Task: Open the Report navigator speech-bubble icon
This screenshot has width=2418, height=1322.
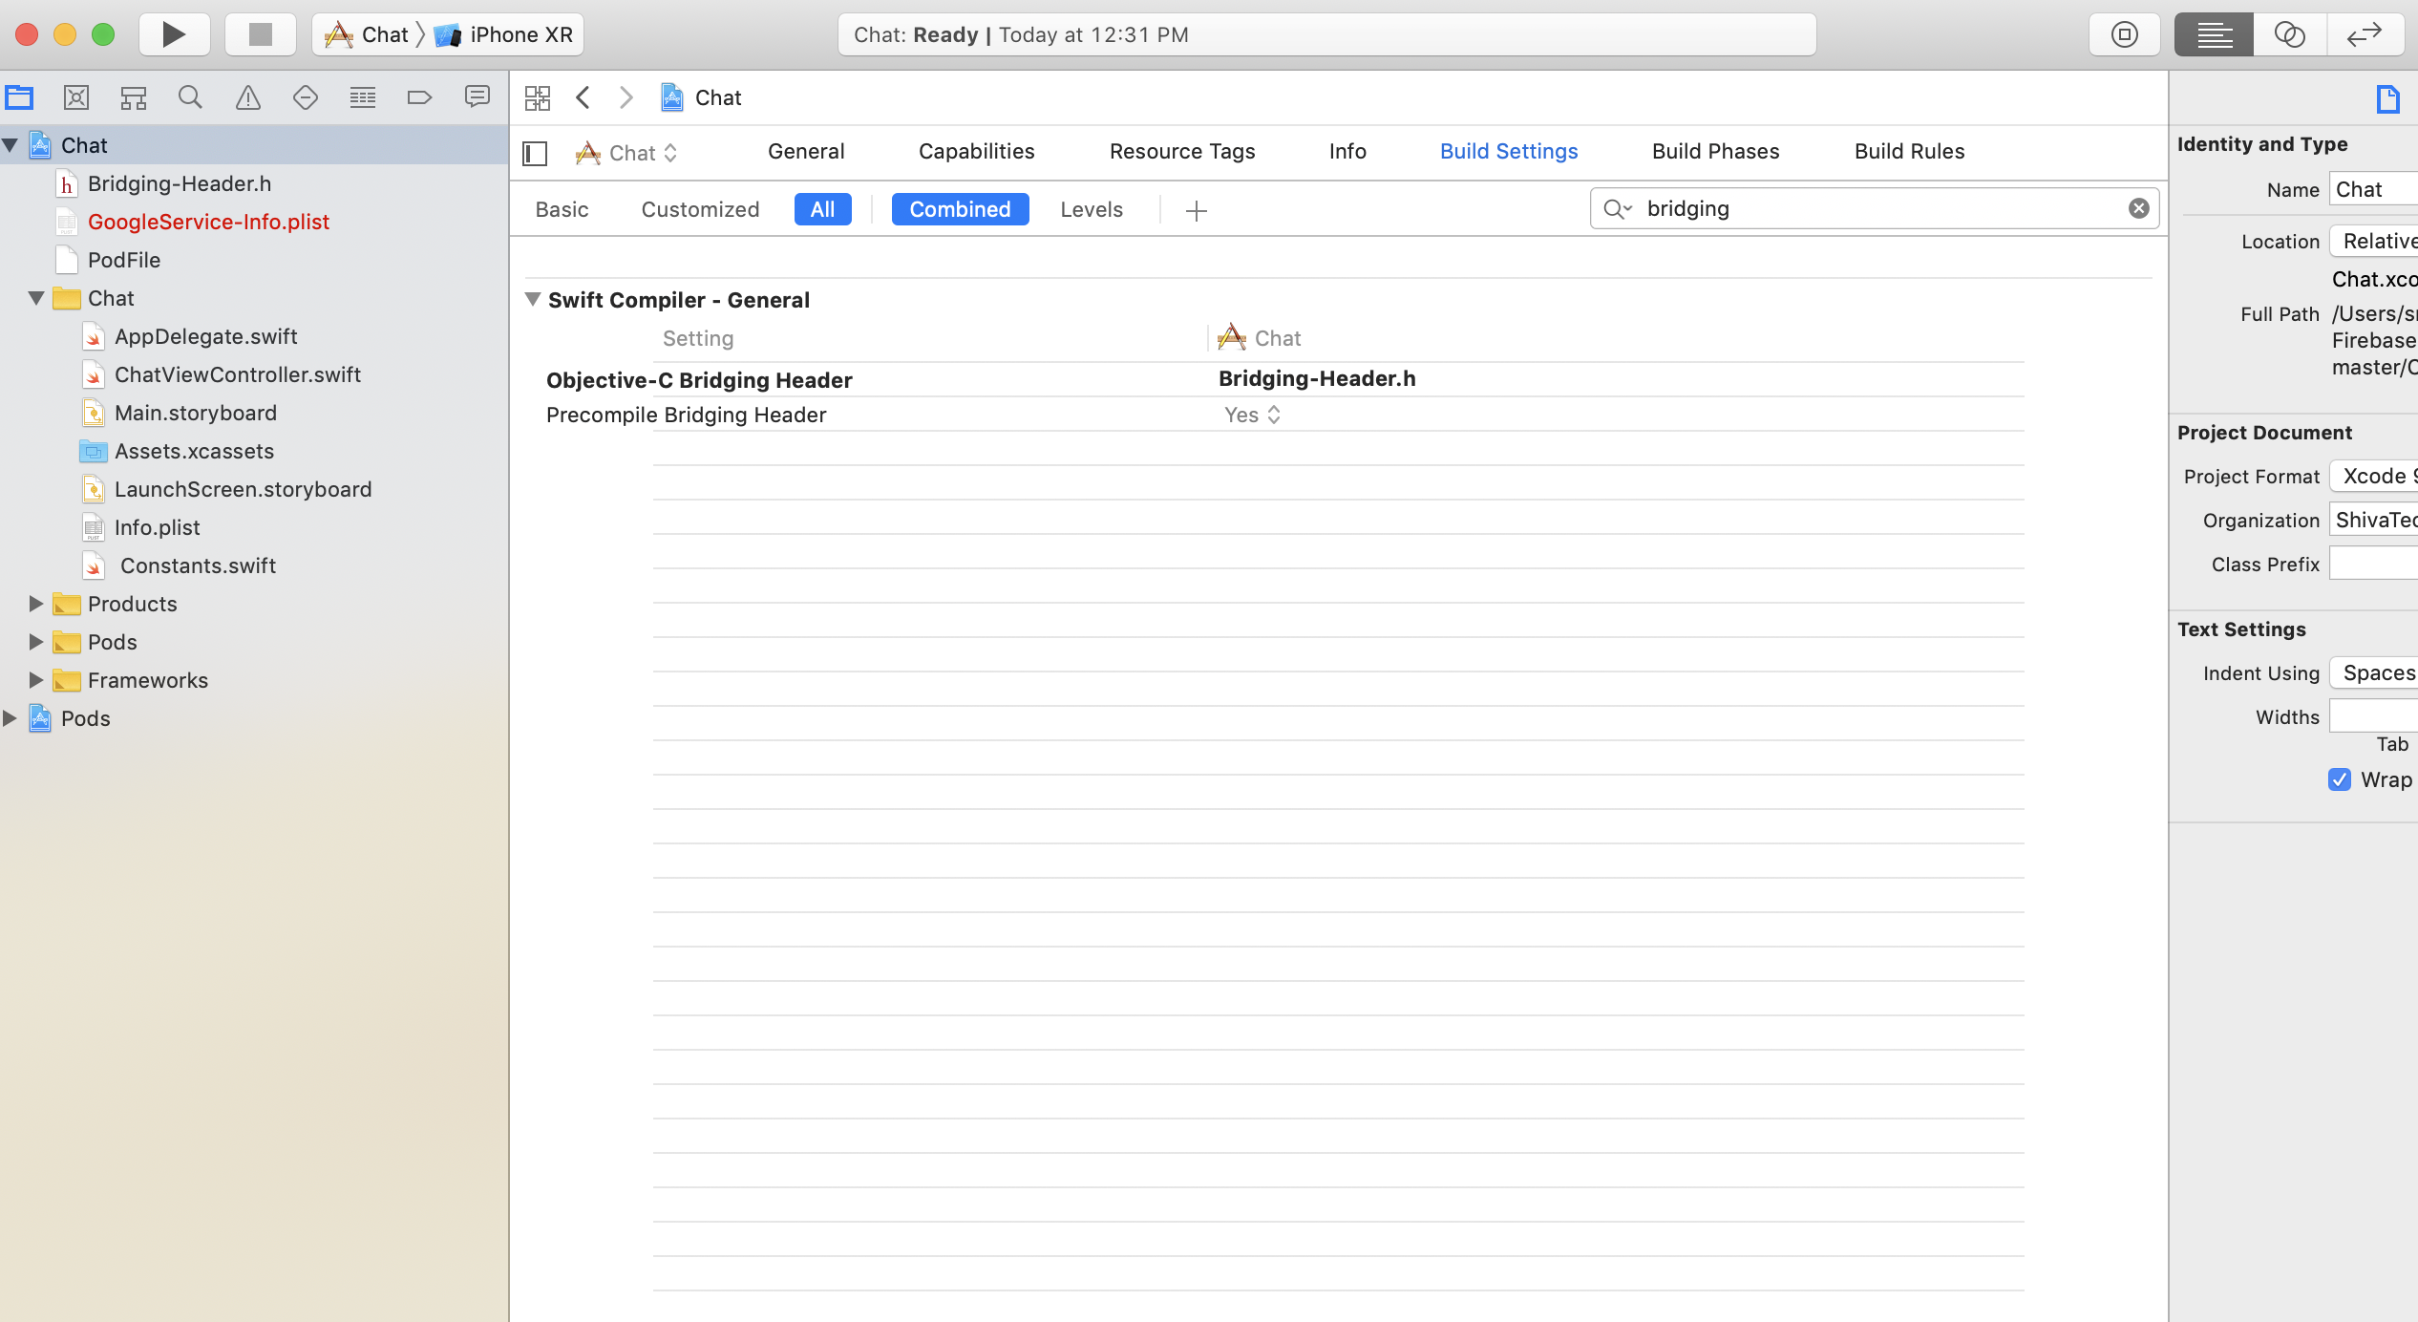Action: 477,97
